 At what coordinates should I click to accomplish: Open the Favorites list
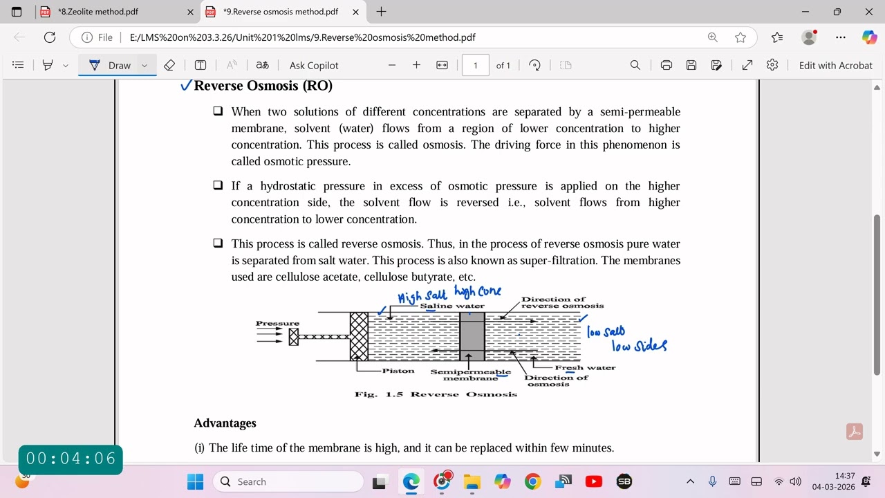[777, 37]
